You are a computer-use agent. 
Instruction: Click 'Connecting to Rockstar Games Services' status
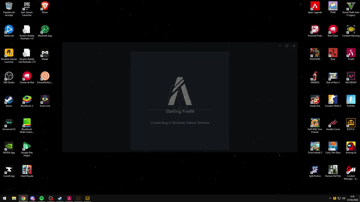coord(180,123)
